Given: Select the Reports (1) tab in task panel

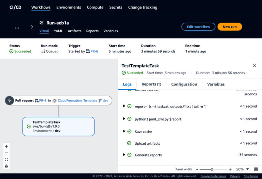Looking at the screenshot, I should [x=151, y=84].
